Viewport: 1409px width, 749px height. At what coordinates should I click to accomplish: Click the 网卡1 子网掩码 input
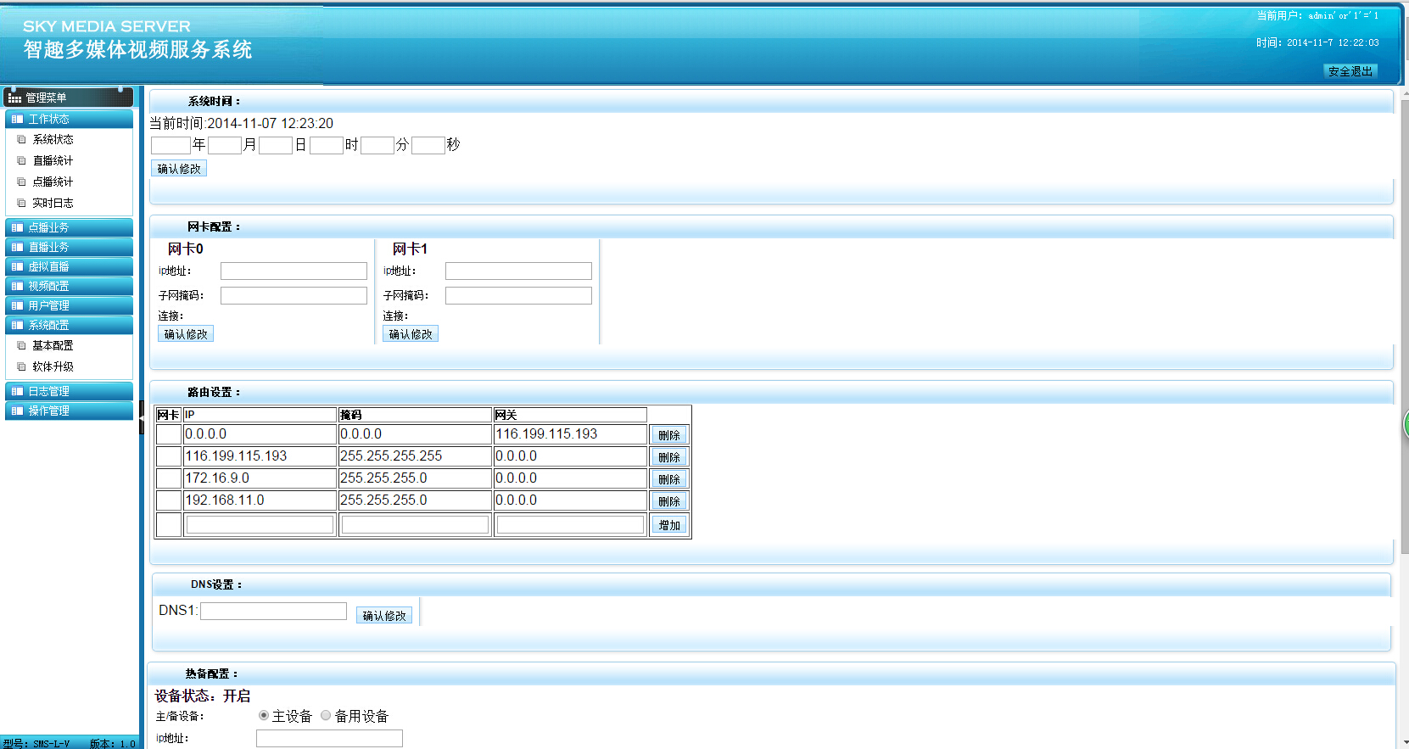[x=518, y=295]
